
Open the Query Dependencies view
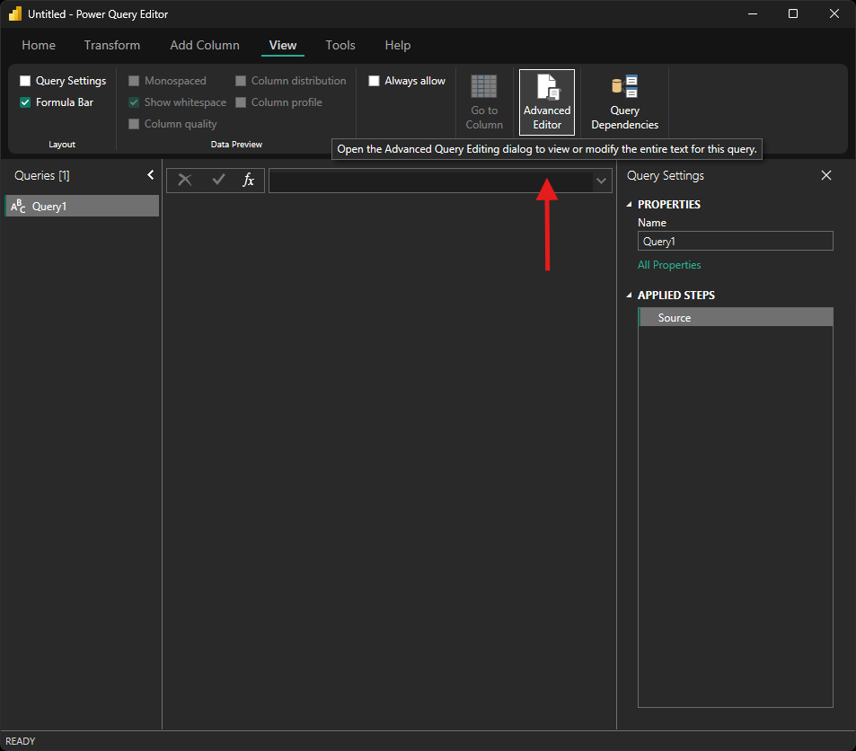[x=624, y=102]
